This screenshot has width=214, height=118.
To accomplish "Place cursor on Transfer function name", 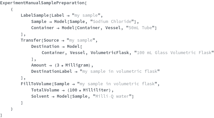I will pos(31,40).
